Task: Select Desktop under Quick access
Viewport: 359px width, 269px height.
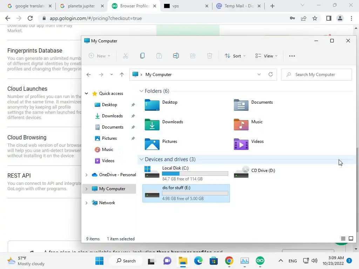Action: [109, 105]
